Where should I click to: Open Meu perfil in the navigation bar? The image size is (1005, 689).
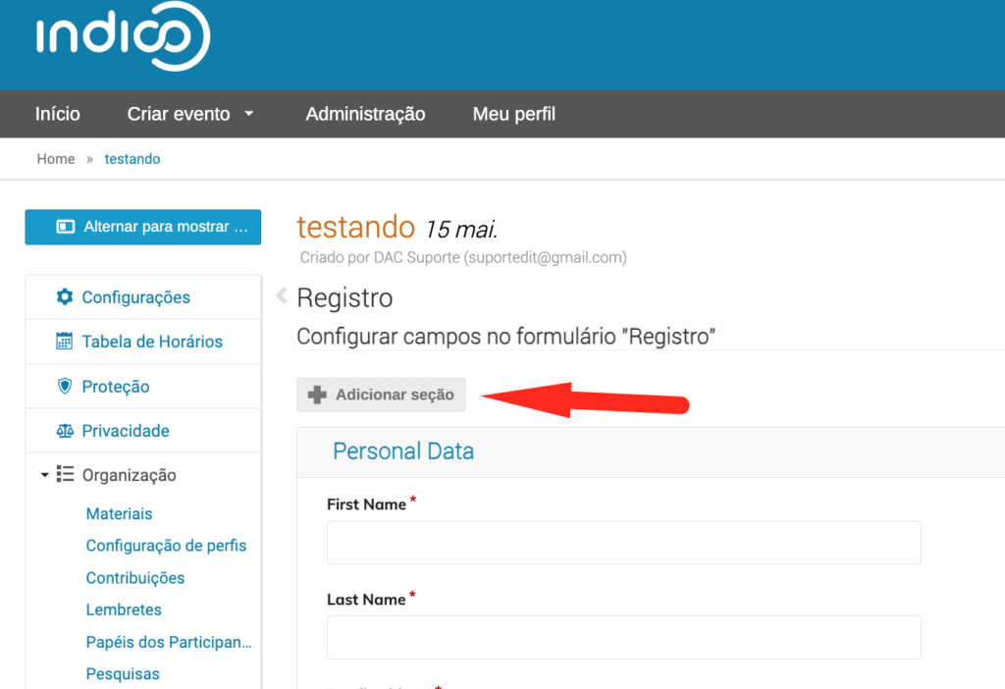(x=514, y=114)
